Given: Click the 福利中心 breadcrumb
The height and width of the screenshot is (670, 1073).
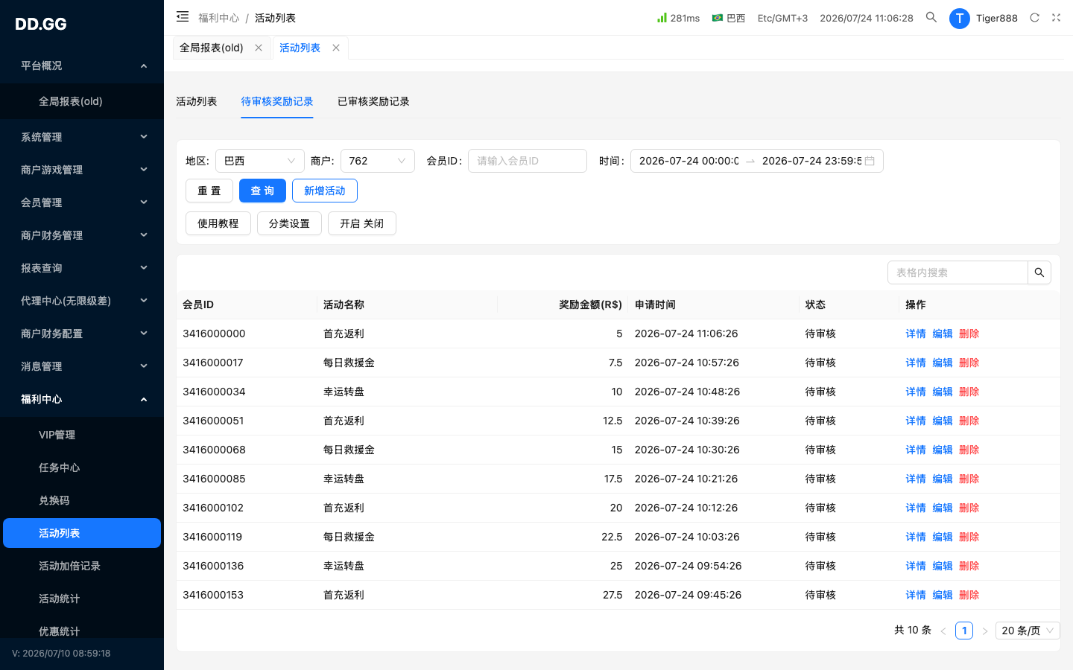Looking at the screenshot, I should 218,18.
